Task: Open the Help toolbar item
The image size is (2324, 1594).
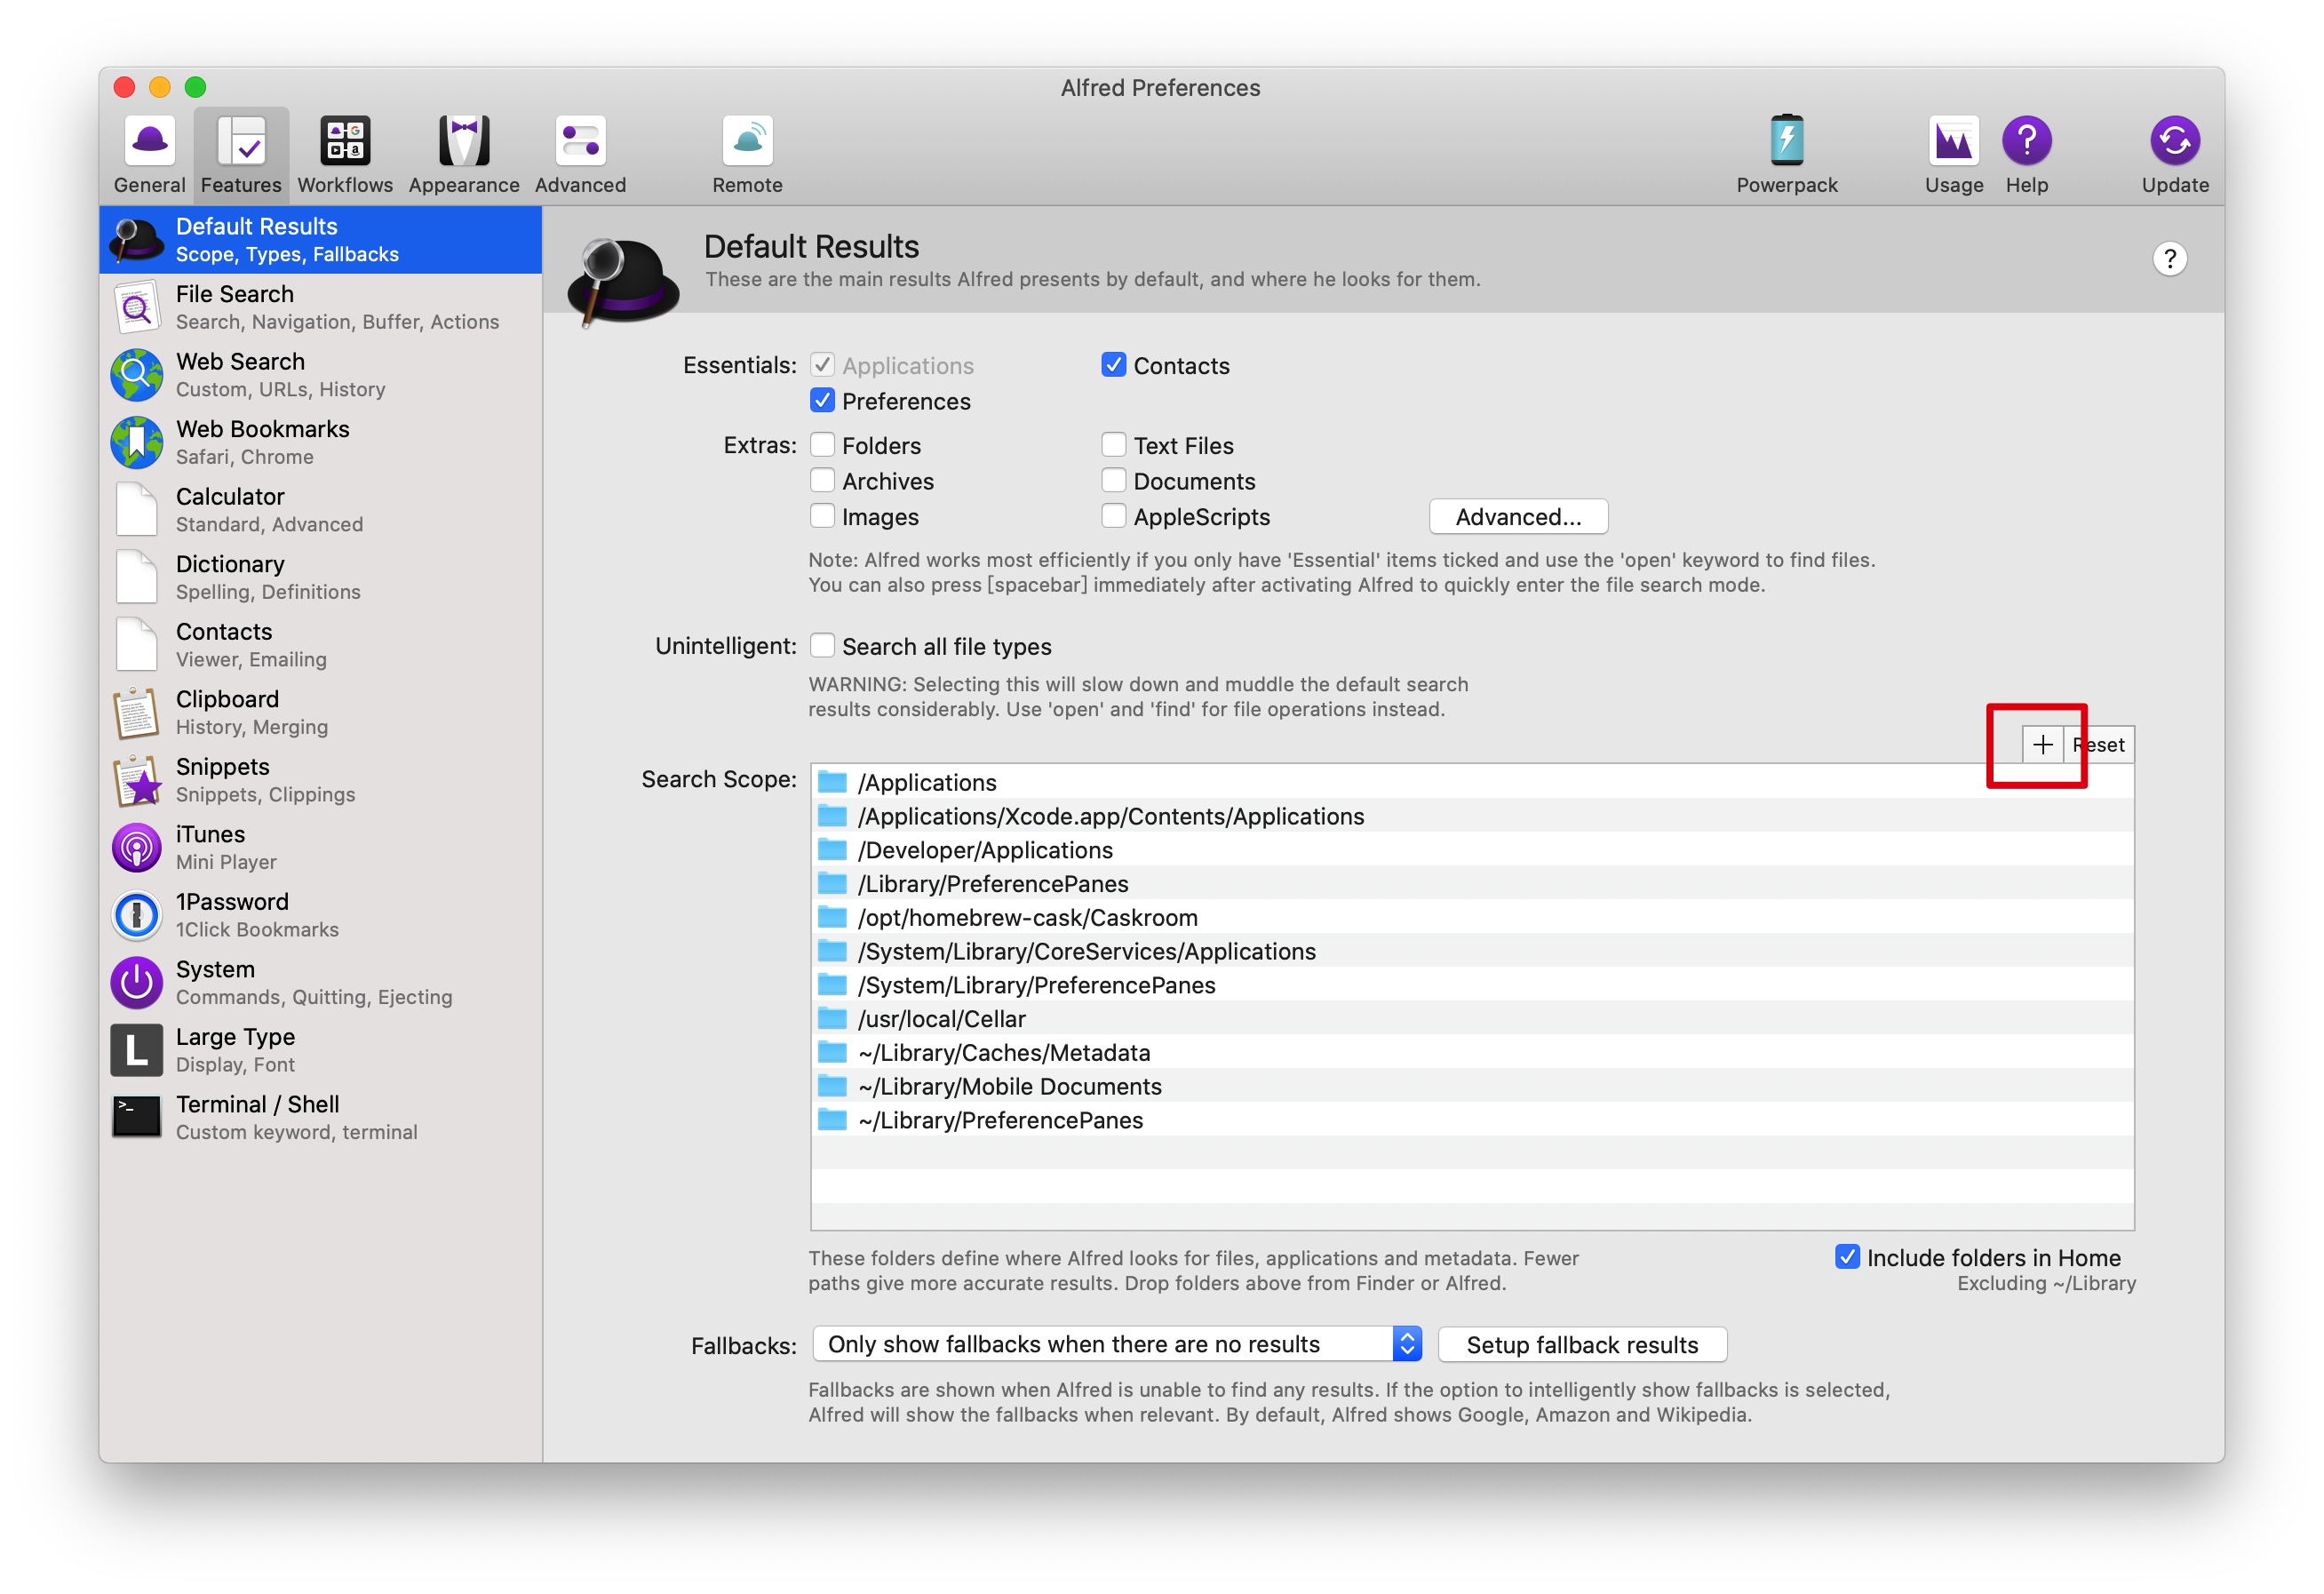Action: [2026, 154]
